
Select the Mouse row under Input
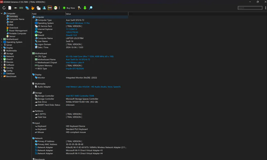(x=80, y=132)
